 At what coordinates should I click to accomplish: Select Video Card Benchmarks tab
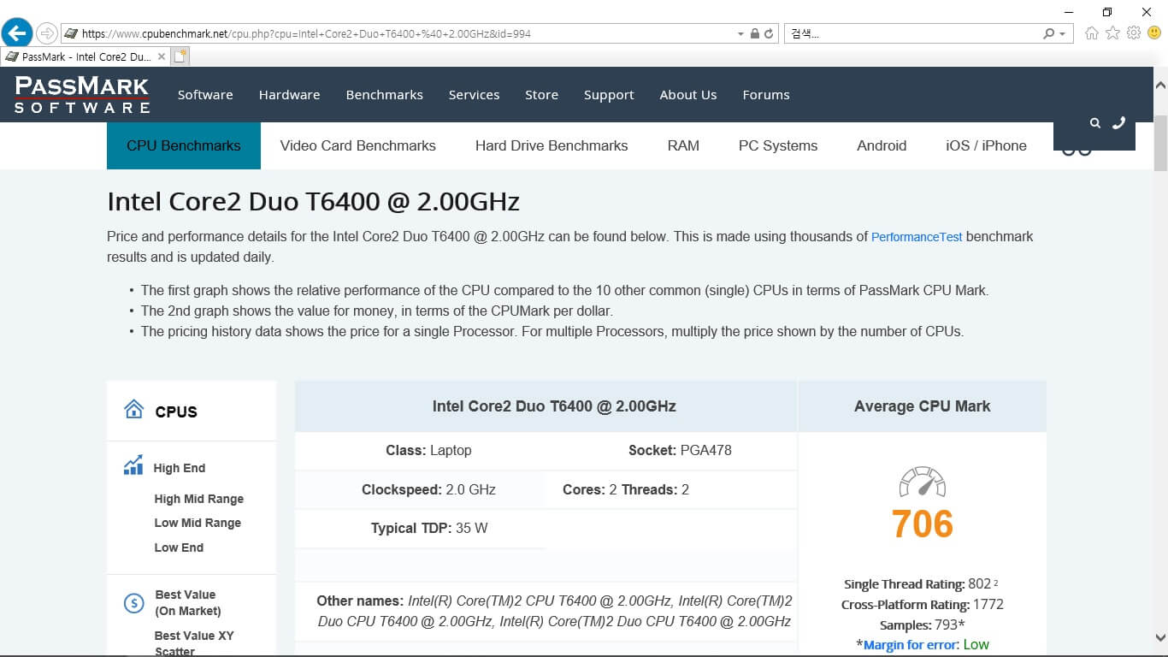click(358, 145)
